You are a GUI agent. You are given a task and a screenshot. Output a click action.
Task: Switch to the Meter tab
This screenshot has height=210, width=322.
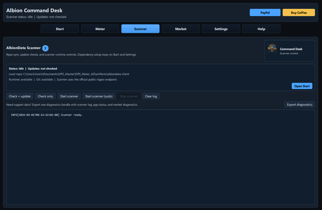pyautogui.click(x=100, y=29)
